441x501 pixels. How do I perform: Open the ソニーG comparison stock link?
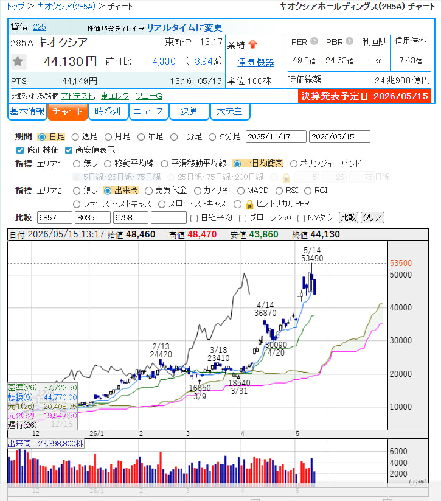pyautogui.click(x=149, y=96)
